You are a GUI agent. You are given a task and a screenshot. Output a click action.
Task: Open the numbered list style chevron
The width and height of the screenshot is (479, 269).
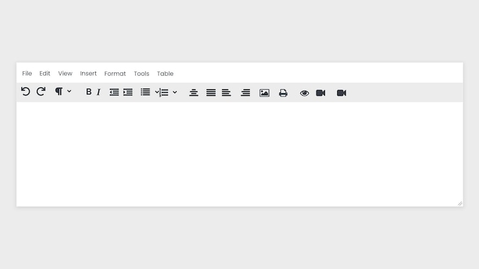175,92
